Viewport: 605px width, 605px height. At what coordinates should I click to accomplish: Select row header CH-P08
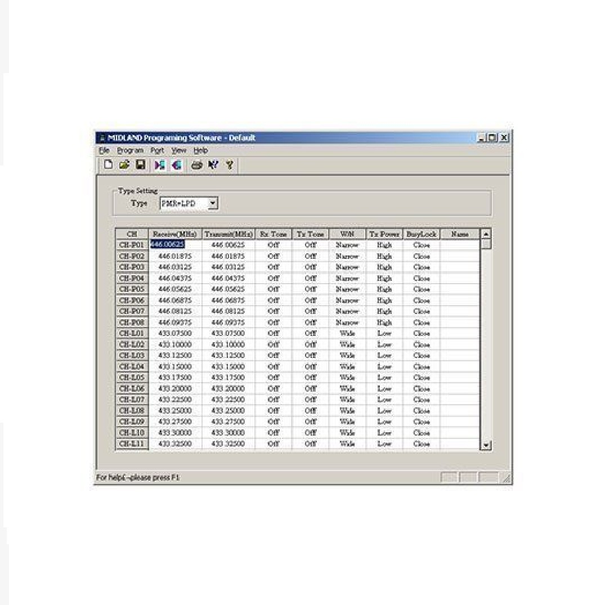[132, 322]
